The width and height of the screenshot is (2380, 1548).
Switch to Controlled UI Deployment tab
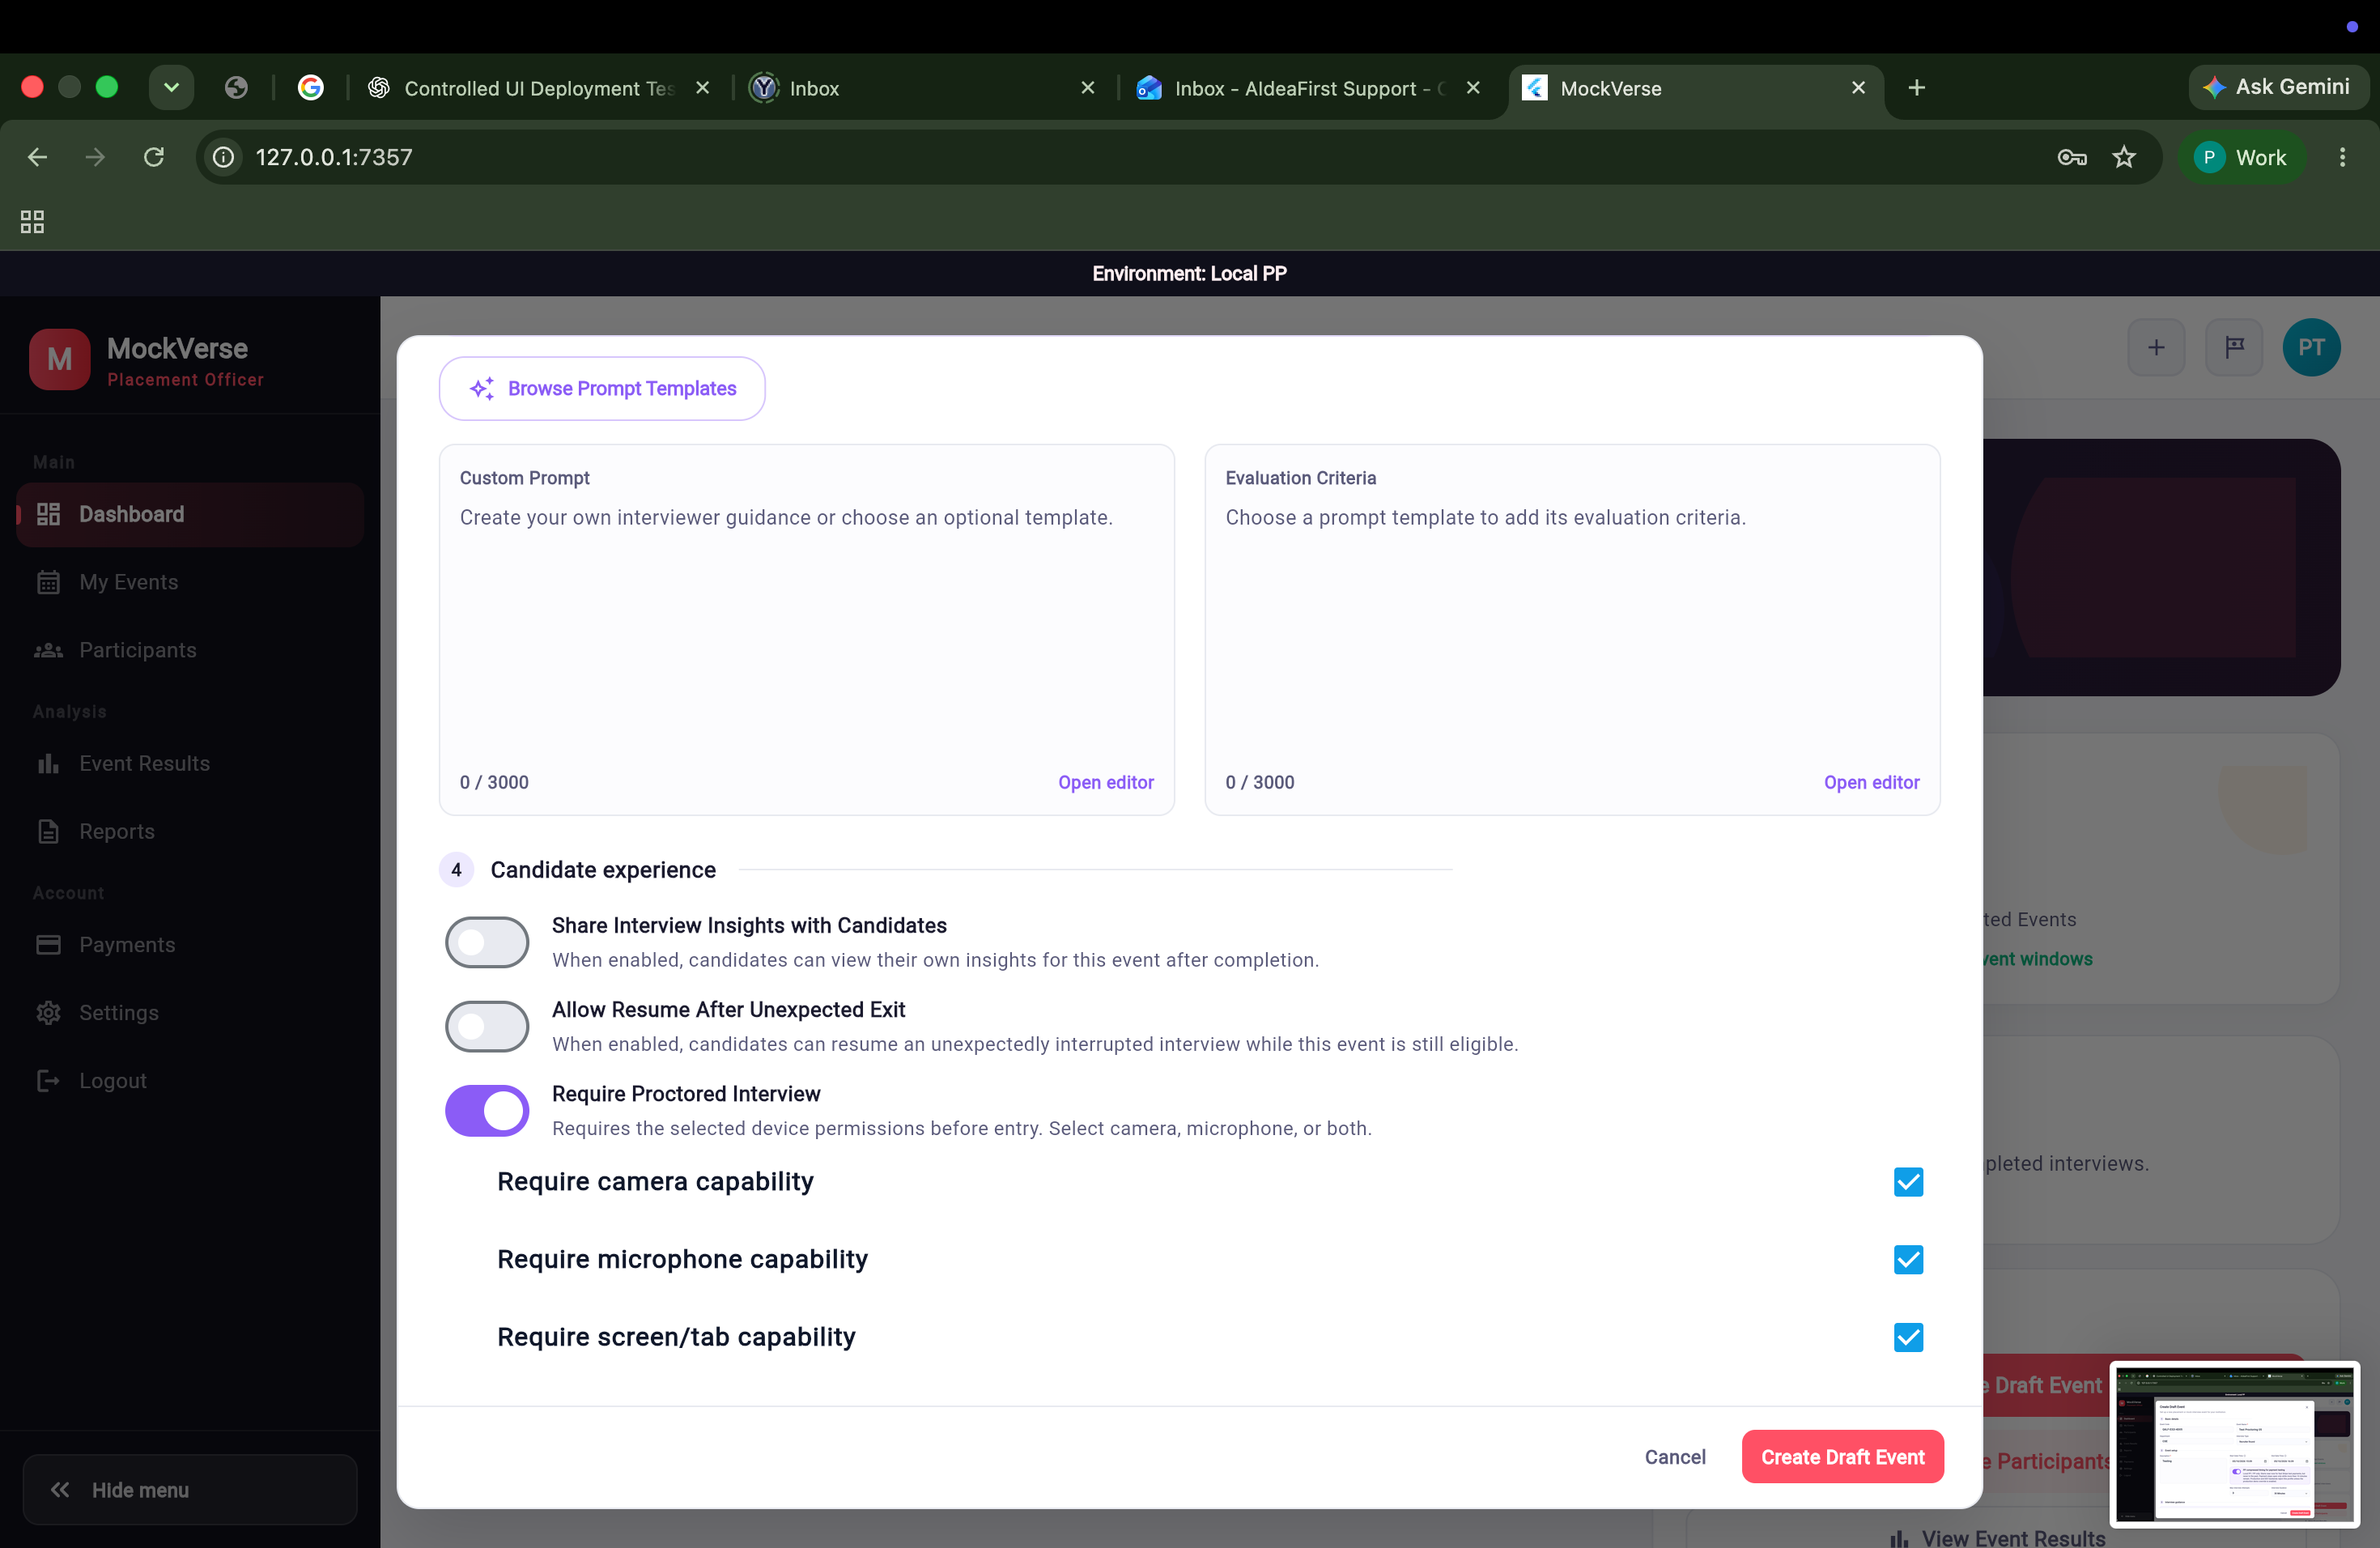tap(540, 88)
